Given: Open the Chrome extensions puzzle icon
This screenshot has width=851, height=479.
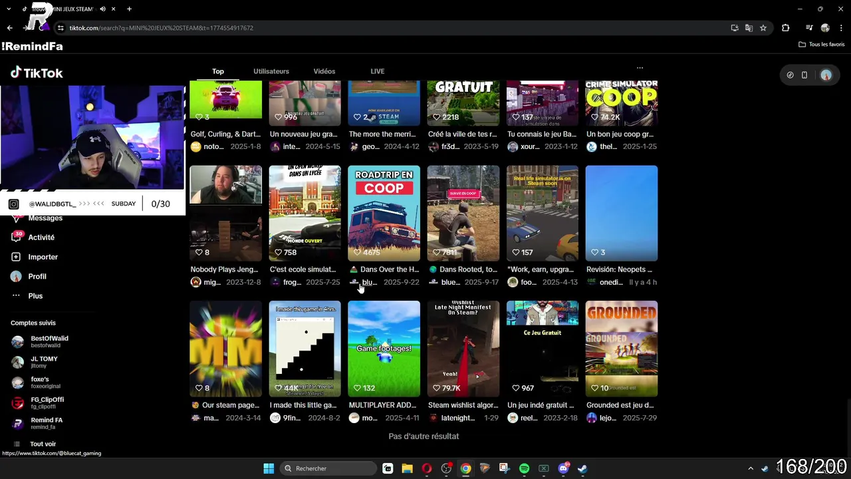Looking at the screenshot, I should coord(786,28).
